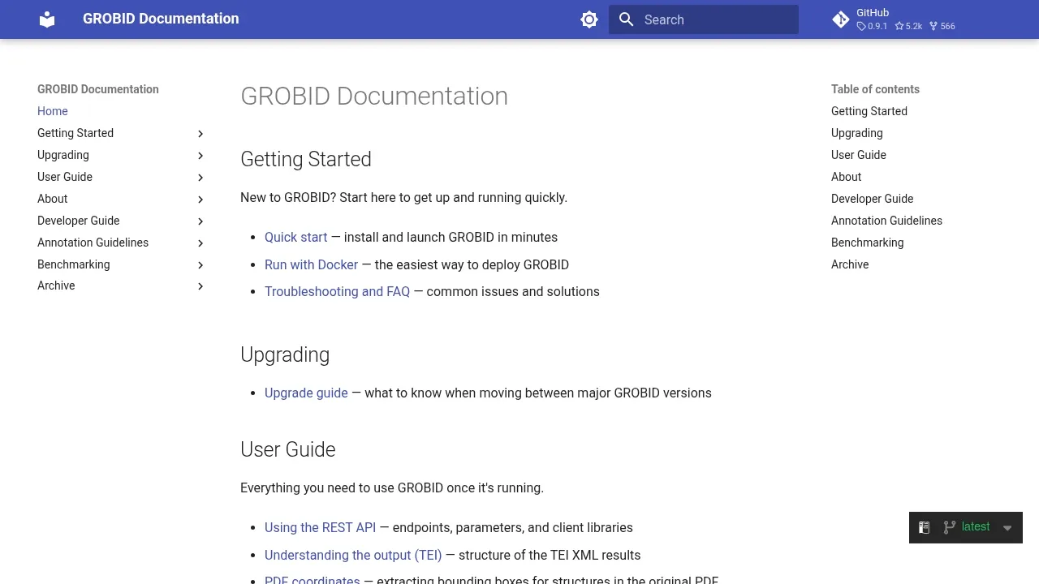The width and height of the screenshot is (1039, 584).
Task: Click the fork icon beside 566
Action: (x=934, y=26)
